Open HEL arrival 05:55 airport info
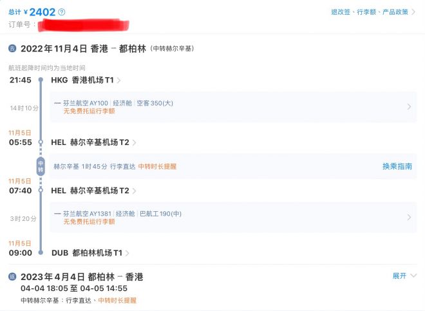This screenshot has height=311, width=425. point(90,142)
